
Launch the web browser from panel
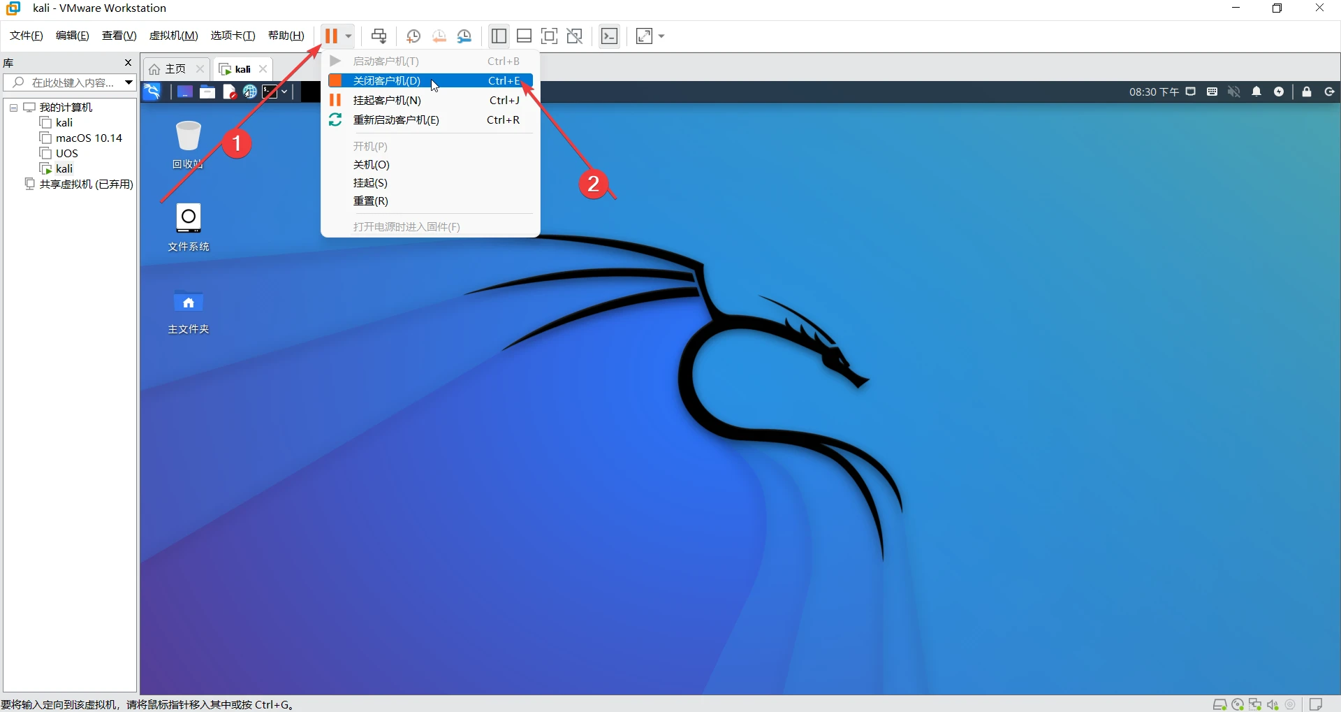coord(249,92)
